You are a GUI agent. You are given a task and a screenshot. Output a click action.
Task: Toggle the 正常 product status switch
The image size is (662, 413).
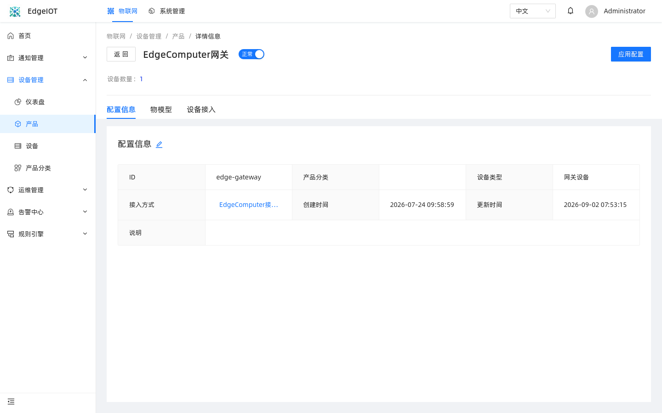point(251,54)
